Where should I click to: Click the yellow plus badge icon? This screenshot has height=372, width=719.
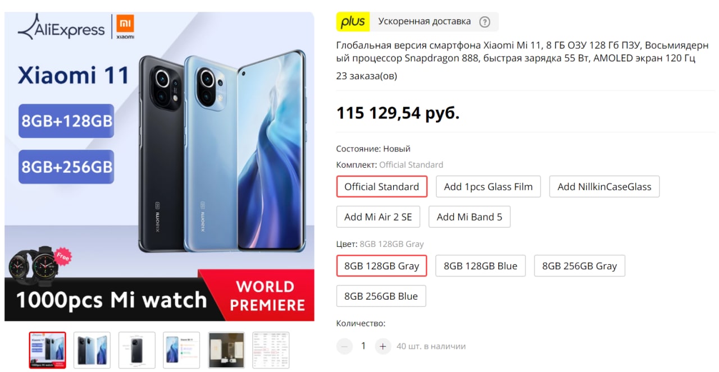point(353,22)
